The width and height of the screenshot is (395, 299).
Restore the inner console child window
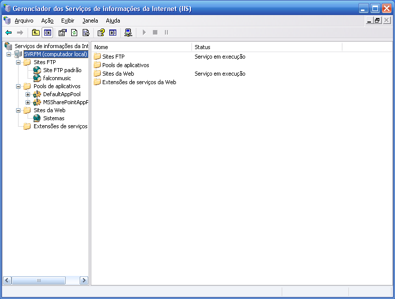pyautogui.click(x=377, y=21)
